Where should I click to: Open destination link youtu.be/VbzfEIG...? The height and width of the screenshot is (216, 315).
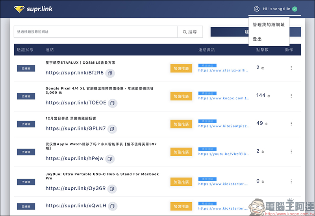coord(224,154)
